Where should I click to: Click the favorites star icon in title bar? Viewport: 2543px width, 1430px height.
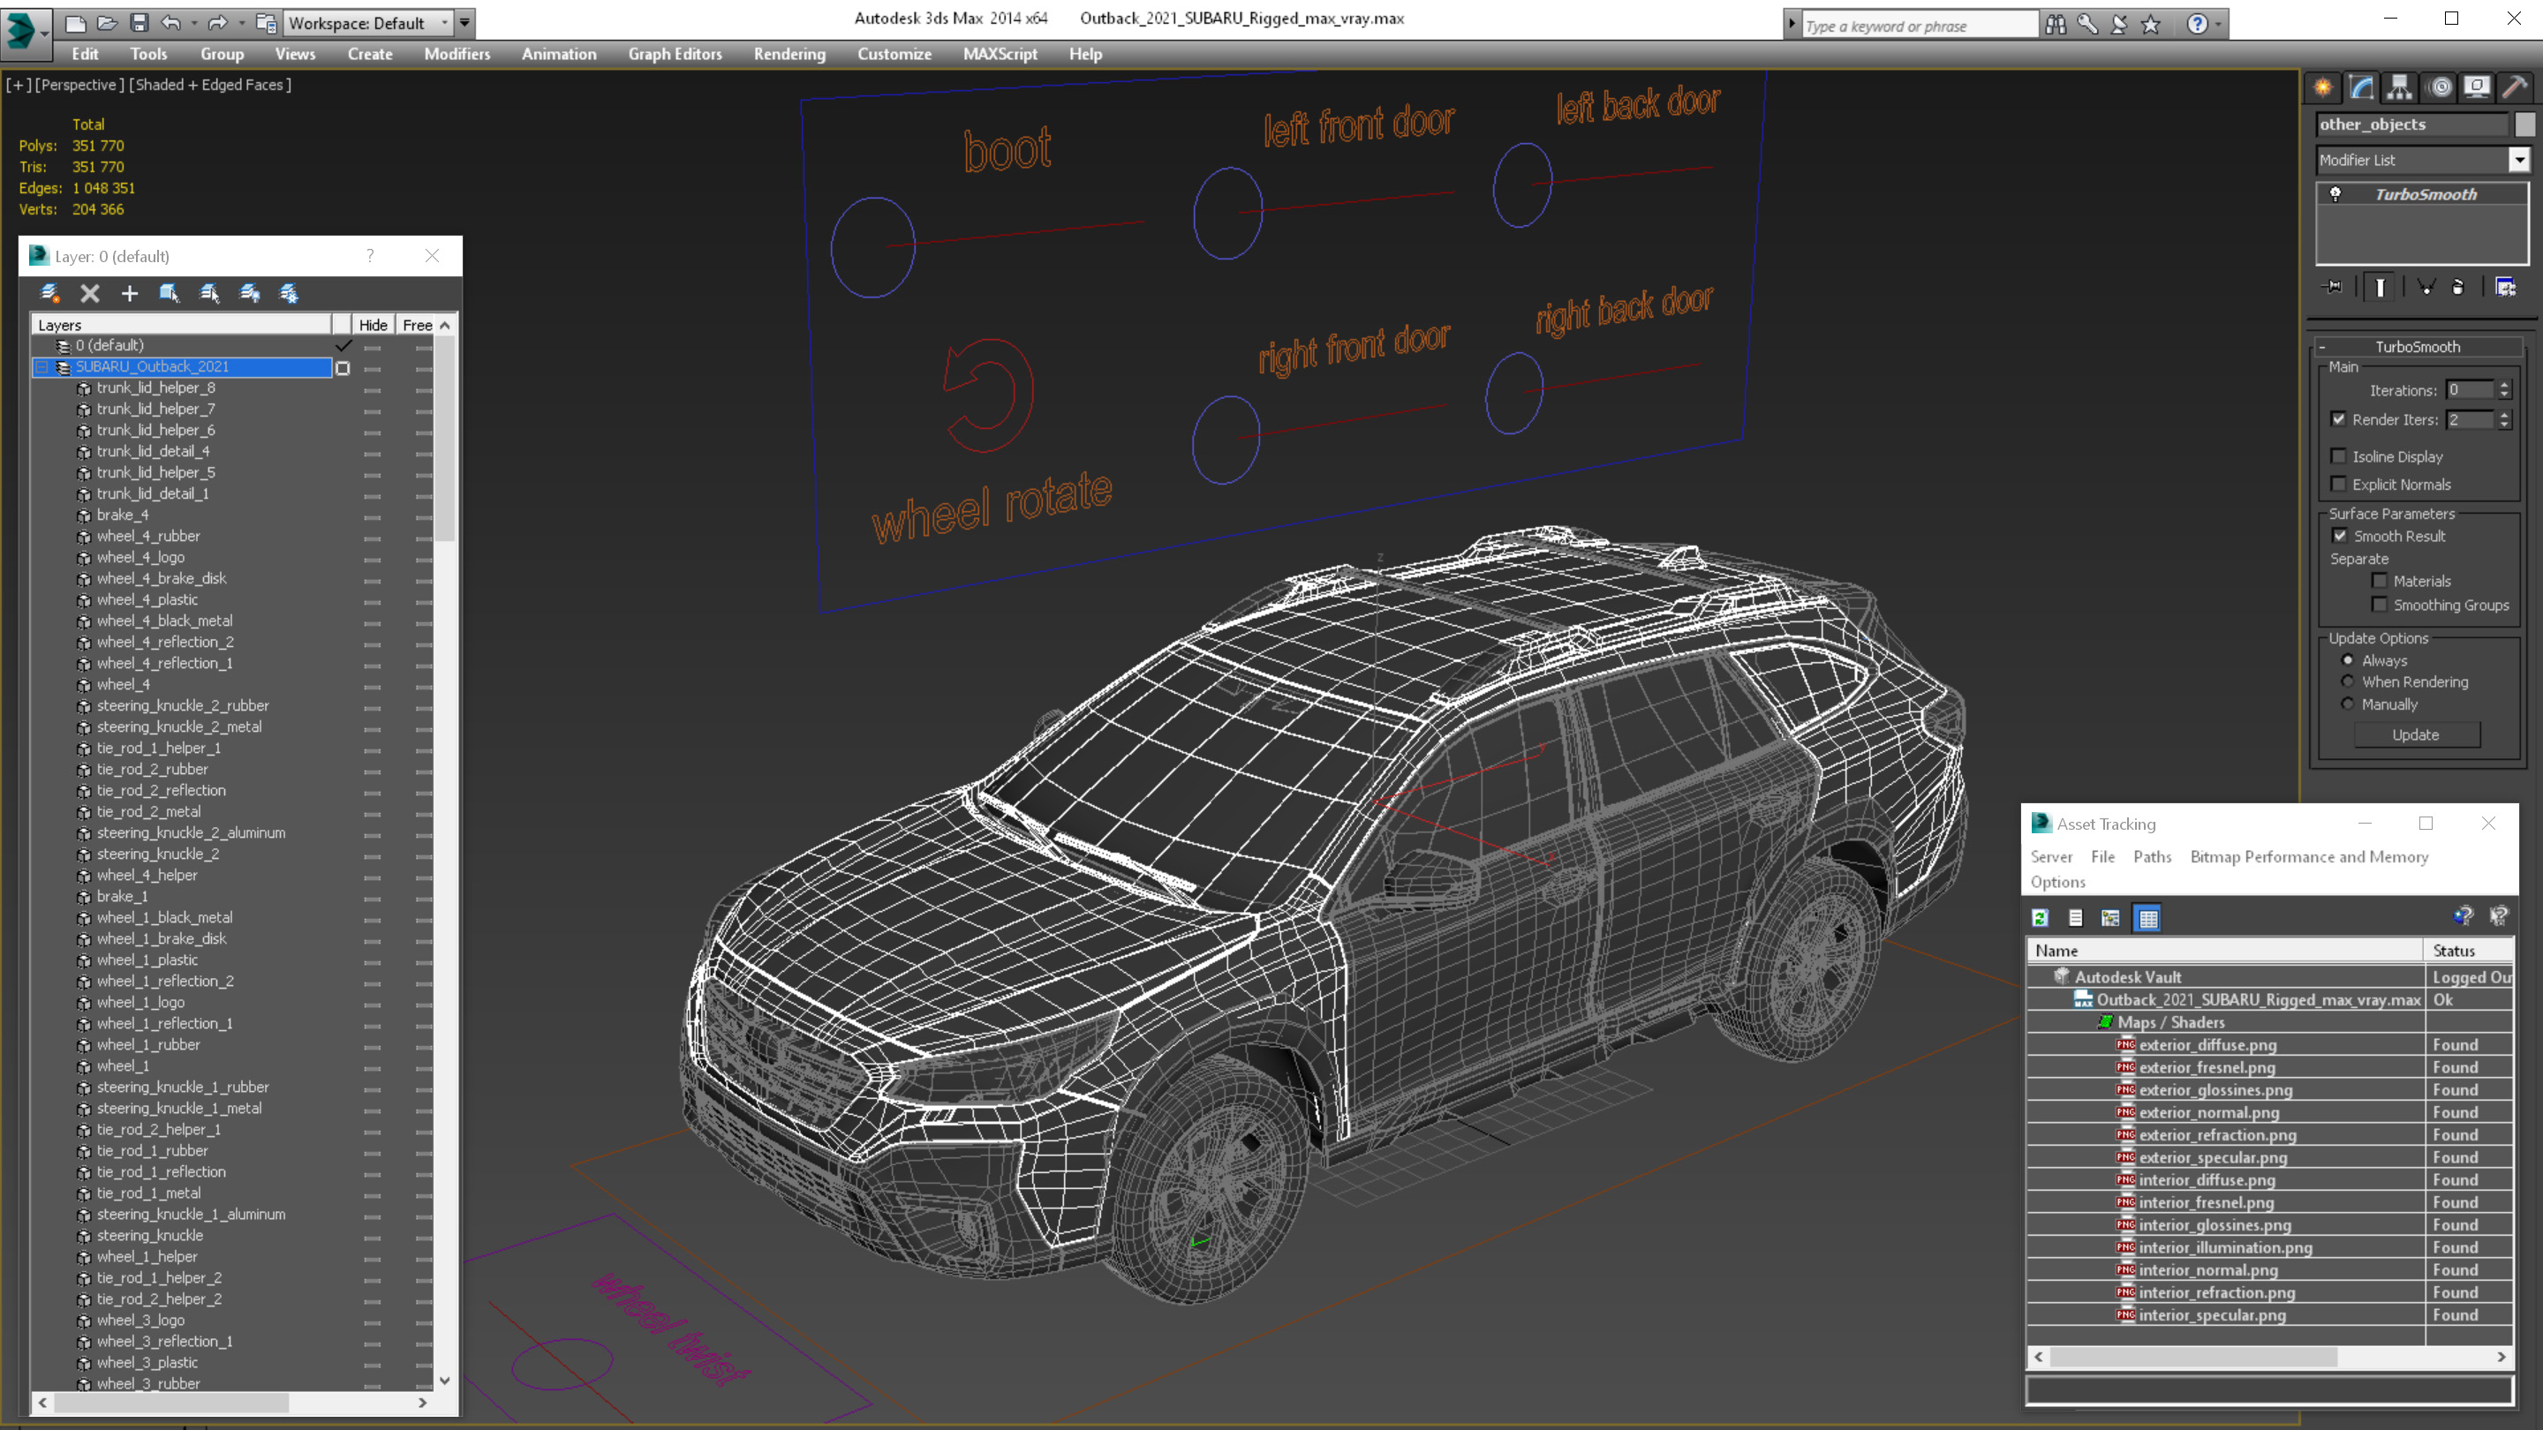coord(2151,25)
